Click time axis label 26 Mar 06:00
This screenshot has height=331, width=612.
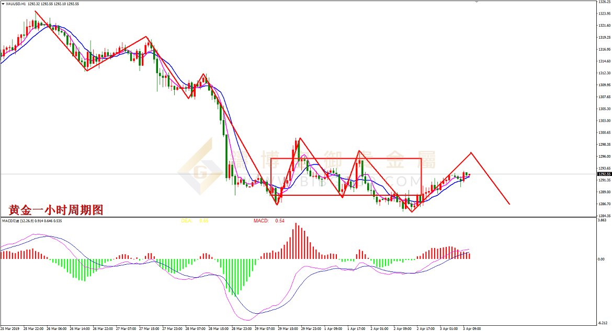(x=56, y=329)
